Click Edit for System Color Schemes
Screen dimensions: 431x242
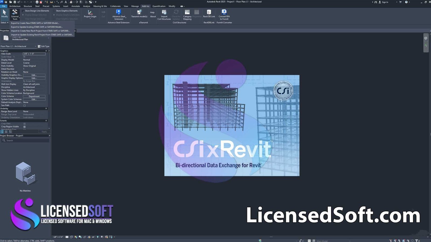[x=34, y=99]
